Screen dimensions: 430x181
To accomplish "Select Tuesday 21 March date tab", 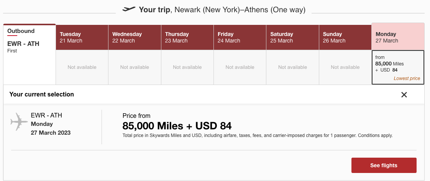I will point(82,38).
